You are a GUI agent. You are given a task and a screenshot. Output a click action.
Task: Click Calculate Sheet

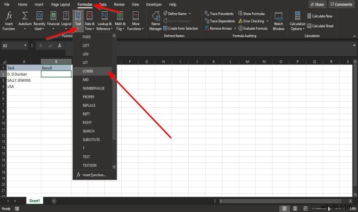(320, 26)
